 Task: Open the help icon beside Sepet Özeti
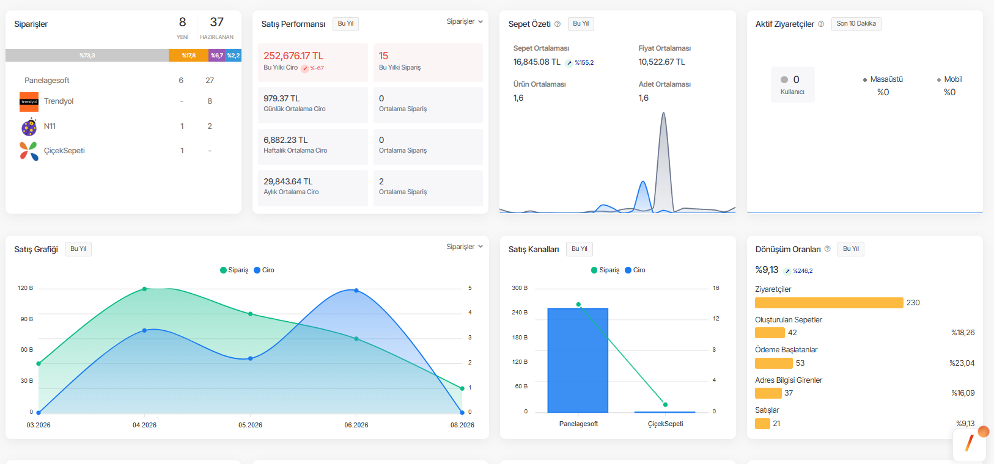pos(558,24)
